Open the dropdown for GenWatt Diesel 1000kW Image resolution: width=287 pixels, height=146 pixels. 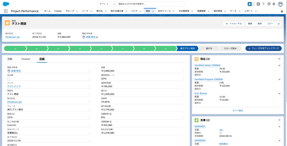click(x=279, y=65)
